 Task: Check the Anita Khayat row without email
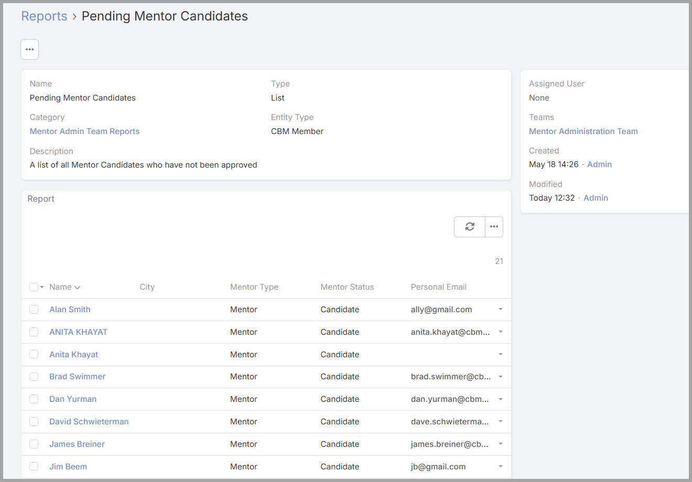click(34, 355)
